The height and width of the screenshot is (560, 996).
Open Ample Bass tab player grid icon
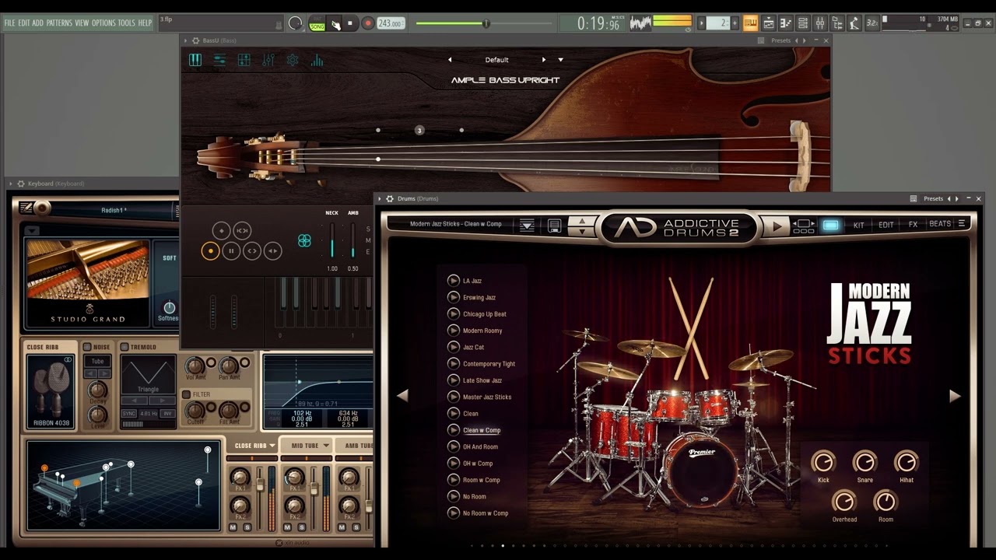[x=244, y=60]
